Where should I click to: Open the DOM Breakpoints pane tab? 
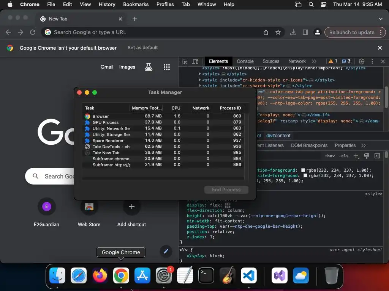(309, 145)
